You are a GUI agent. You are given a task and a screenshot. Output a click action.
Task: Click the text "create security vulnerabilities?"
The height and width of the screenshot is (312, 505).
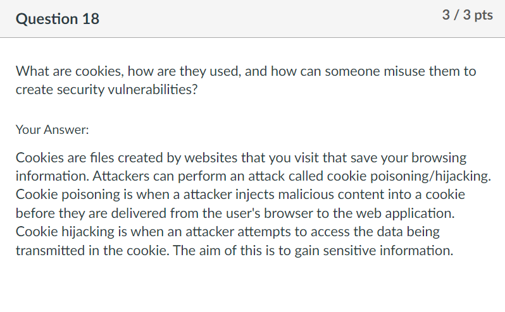106,89
